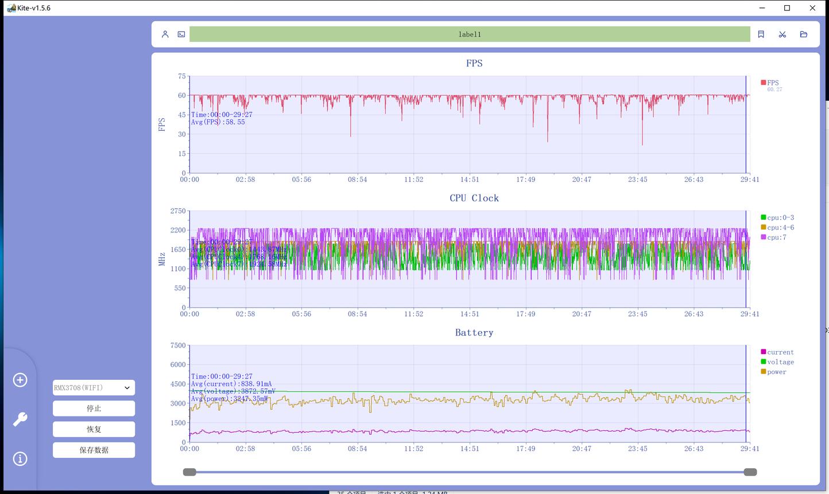Expand the RMX3708(WIFI) device dropdown

[x=94, y=388]
